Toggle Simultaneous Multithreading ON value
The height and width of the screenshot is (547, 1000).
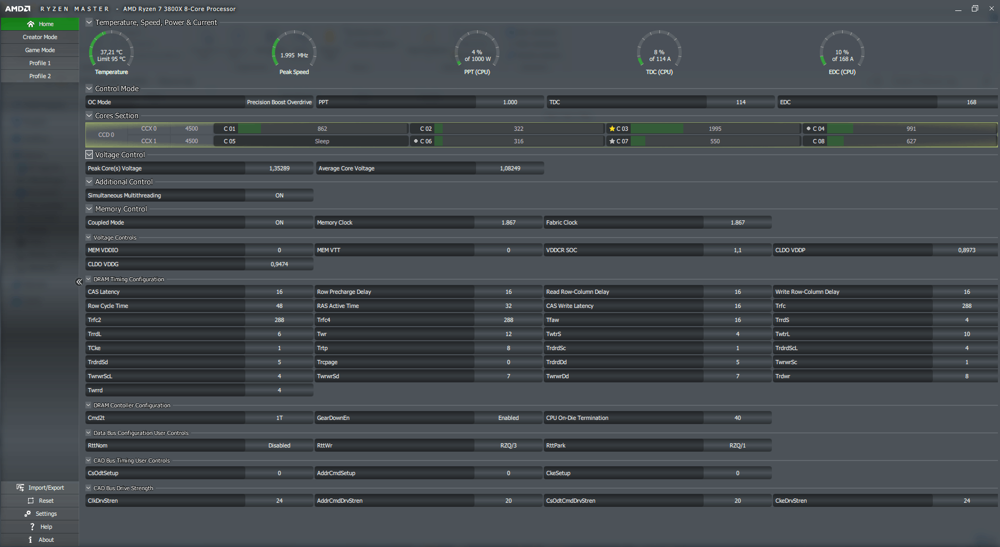279,195
